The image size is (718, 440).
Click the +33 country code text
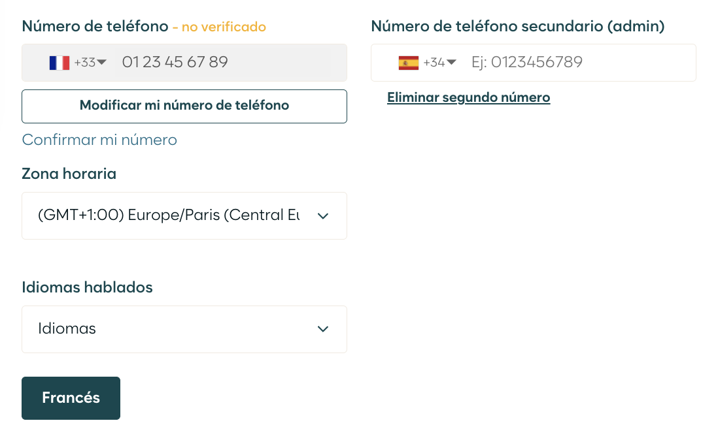click(x=85, y=63)
